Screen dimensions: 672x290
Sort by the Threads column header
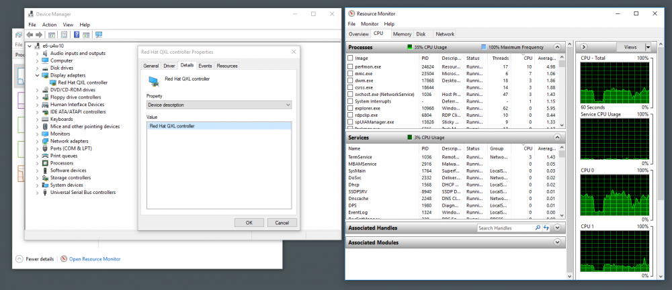coord(500,58)
